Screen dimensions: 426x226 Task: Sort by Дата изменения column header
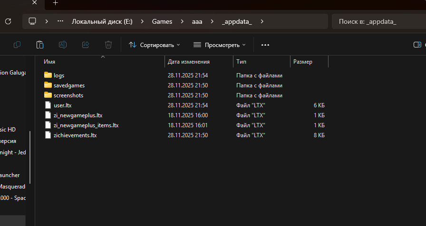coord(189,62)
